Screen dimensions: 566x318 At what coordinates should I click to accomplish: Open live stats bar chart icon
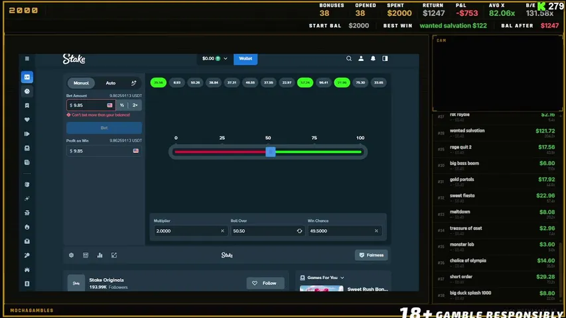click(x=100, y=255)
